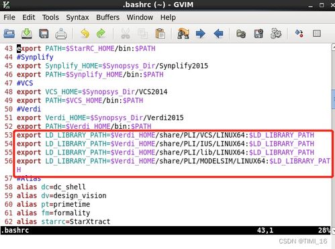Image resolution: width=335 pixels, height=249 pixels.
Task: Click the Save All floppy disk icon
Action: point(44,34)
